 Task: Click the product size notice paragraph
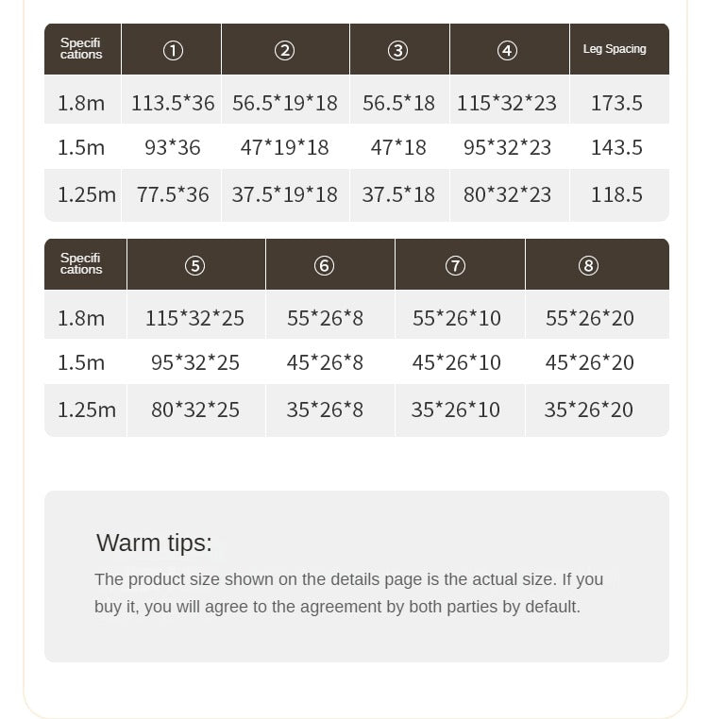tap(349, 593)
